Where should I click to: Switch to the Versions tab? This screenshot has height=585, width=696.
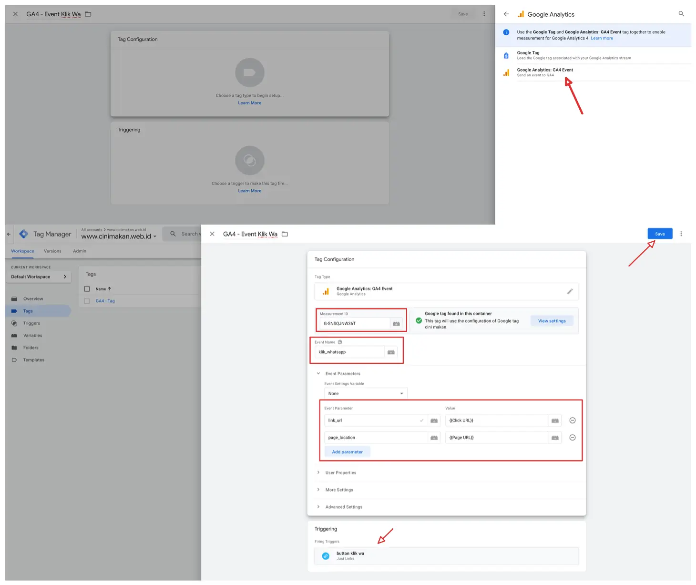pos(52,251)
